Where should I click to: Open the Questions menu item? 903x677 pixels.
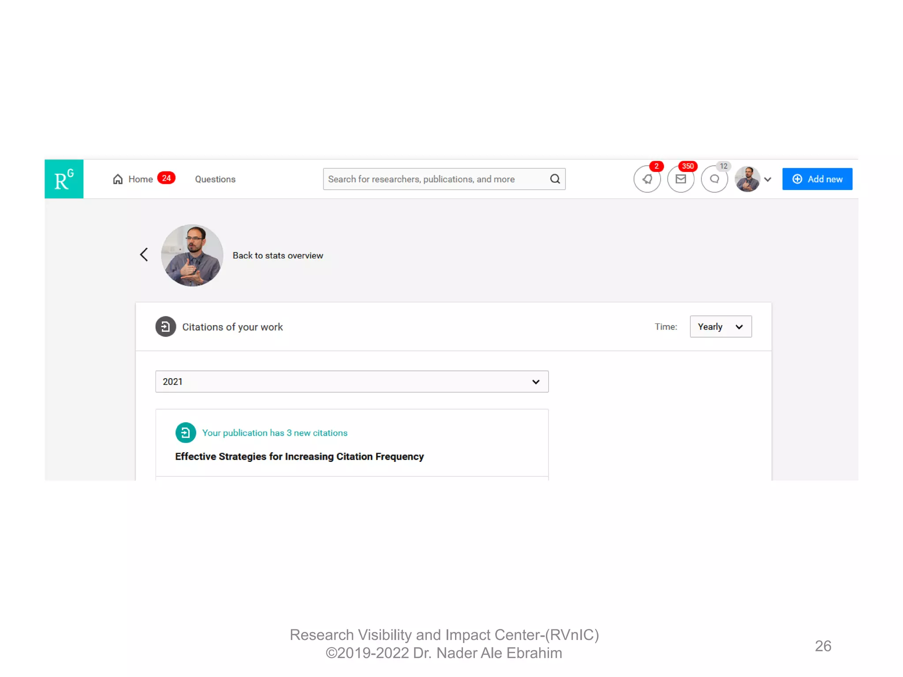click(x=215, y=179)
